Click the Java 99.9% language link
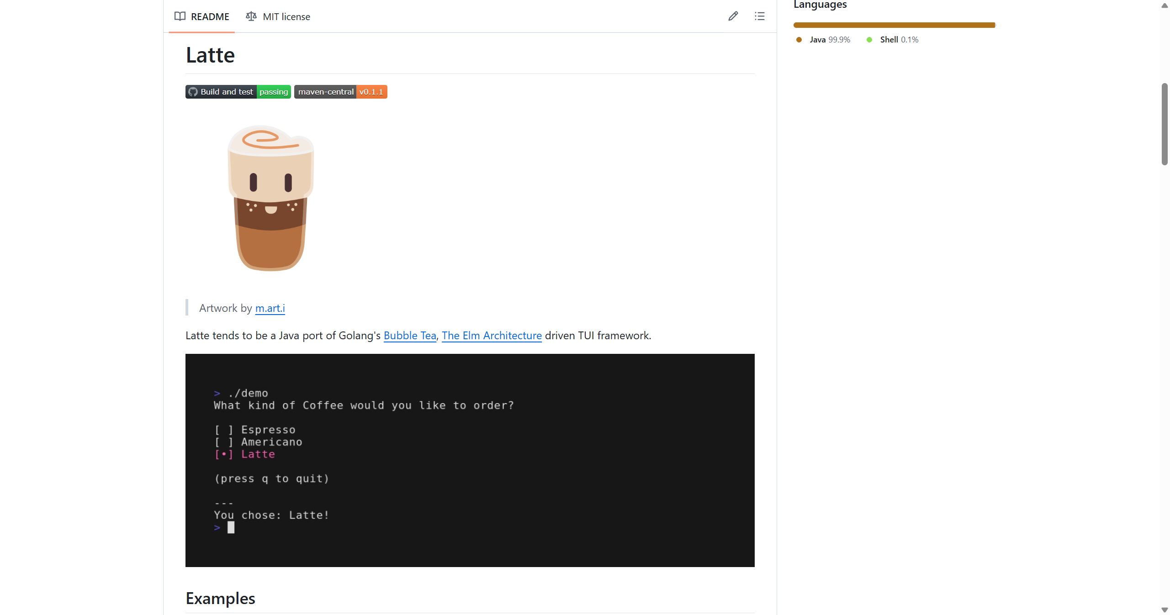Image resolution: width=1170 pixels, height=615 pixels. (829, 40)
